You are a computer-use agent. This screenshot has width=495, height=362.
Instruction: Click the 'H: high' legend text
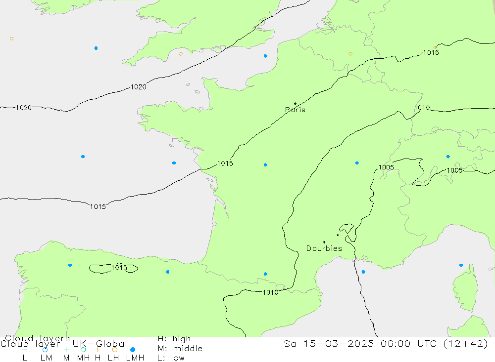174,339
